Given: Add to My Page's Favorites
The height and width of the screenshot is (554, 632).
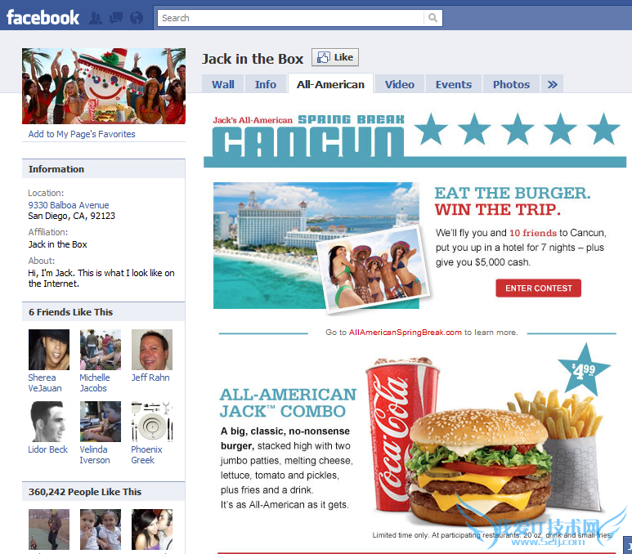Looking at the screenshot, I should pos(82,134).
